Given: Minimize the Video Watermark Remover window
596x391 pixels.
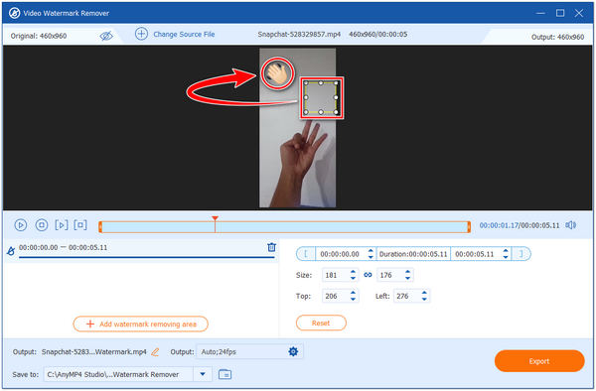Looking at the screenshot, I should point(540,13).
